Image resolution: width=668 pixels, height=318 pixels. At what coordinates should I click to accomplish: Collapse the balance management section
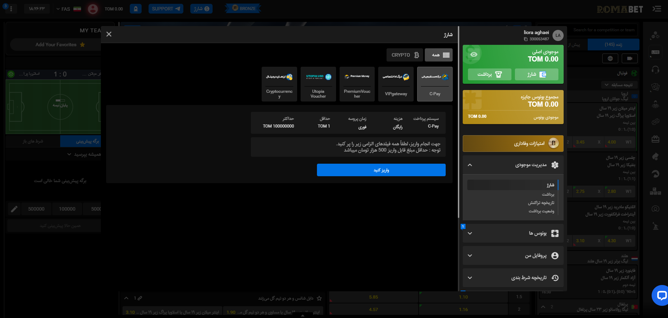point(470,165)
